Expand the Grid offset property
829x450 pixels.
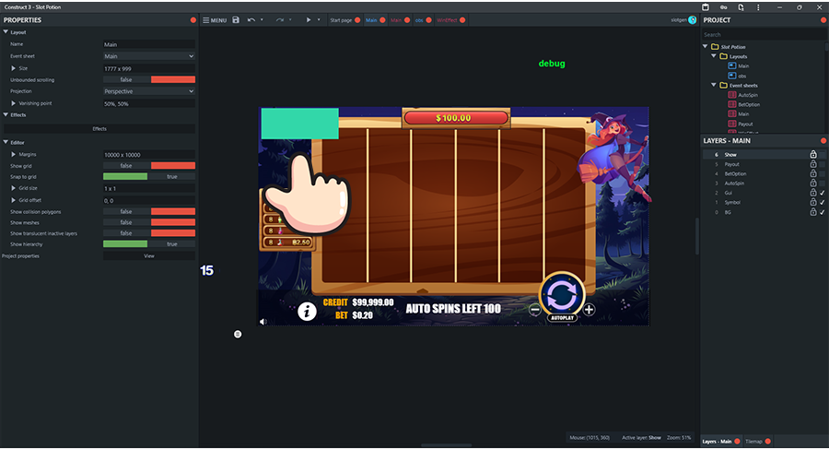13,200
